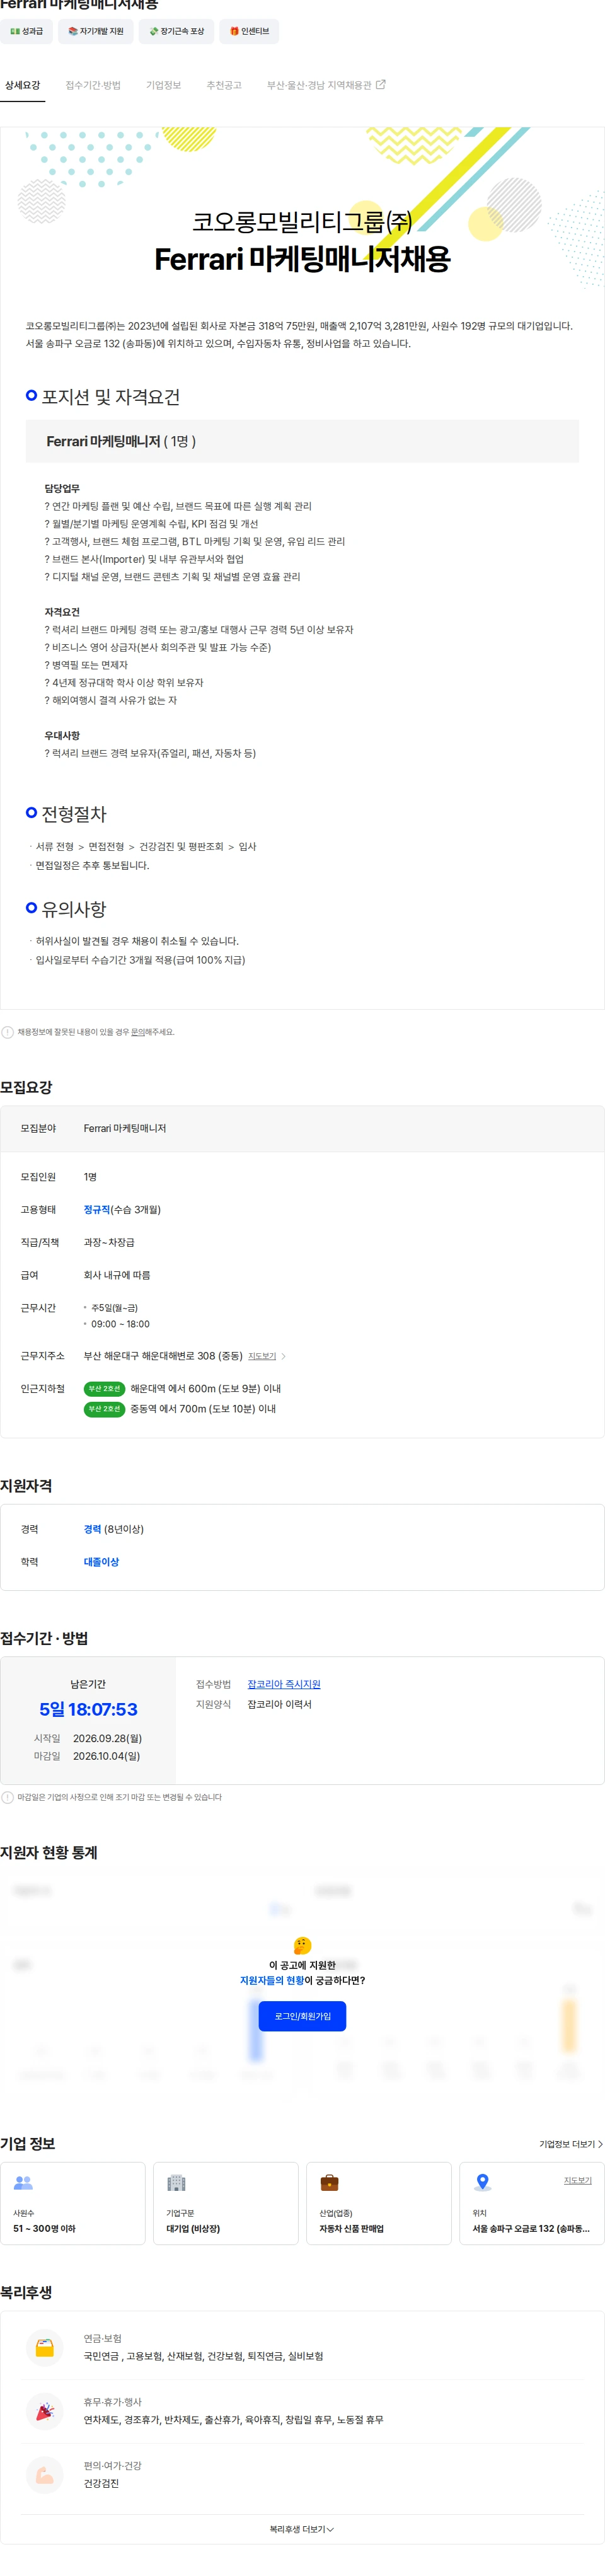Open 지도보기 in the 위치 card
Screen dimensions: 605x2576
coord(577,2181)
